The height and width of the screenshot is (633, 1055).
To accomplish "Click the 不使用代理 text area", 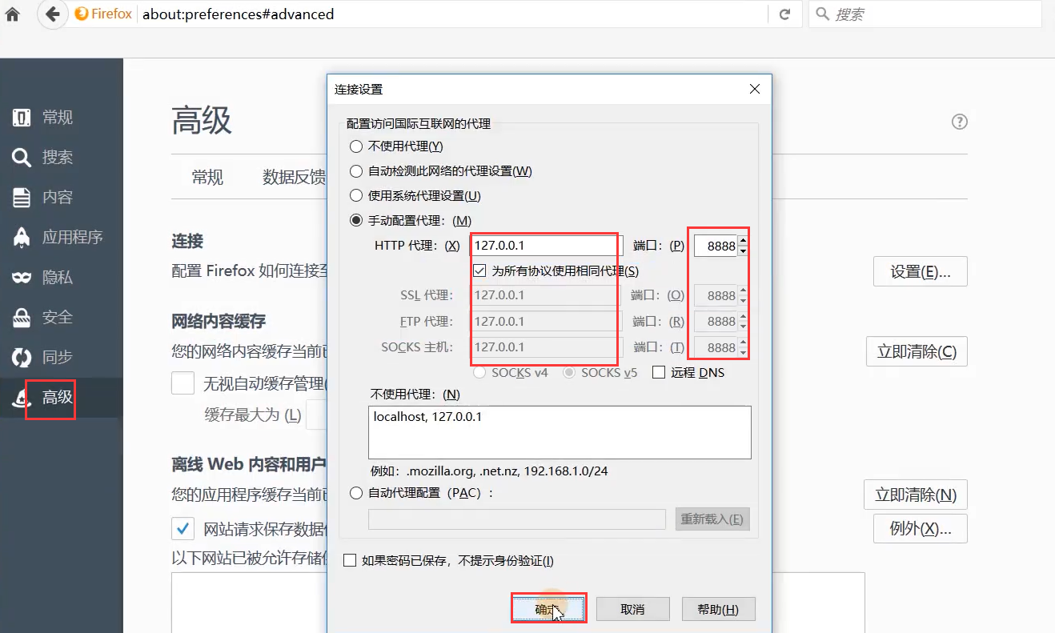I will pyautogui.click(x=560, y=432).
